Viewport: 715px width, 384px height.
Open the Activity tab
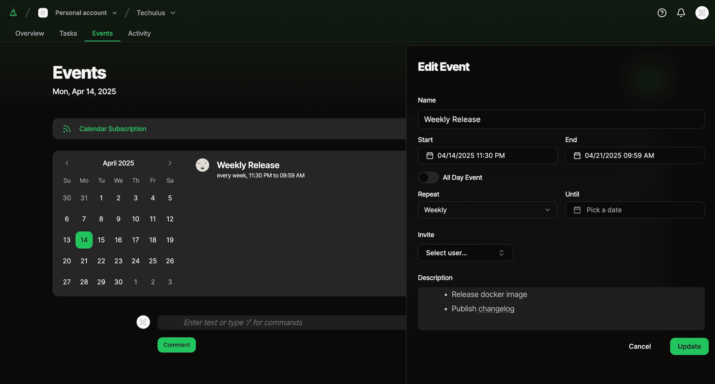click(139, 33)
